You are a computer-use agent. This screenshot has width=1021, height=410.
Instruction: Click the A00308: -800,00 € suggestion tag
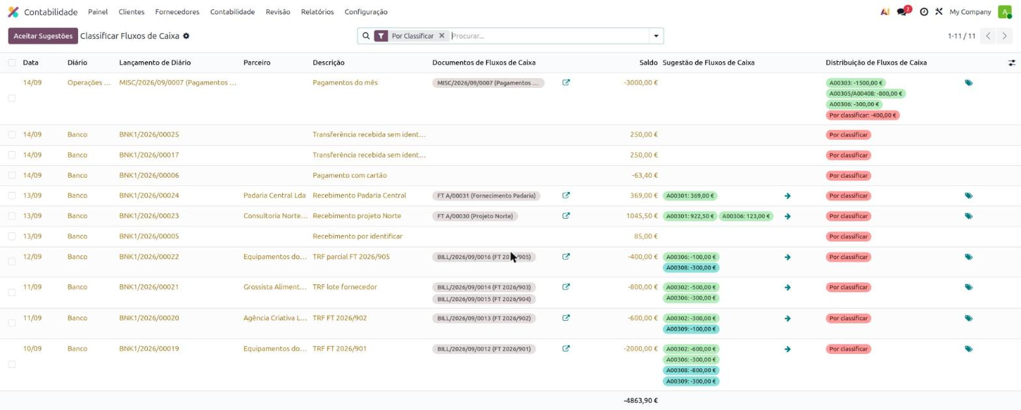[691, 370]
